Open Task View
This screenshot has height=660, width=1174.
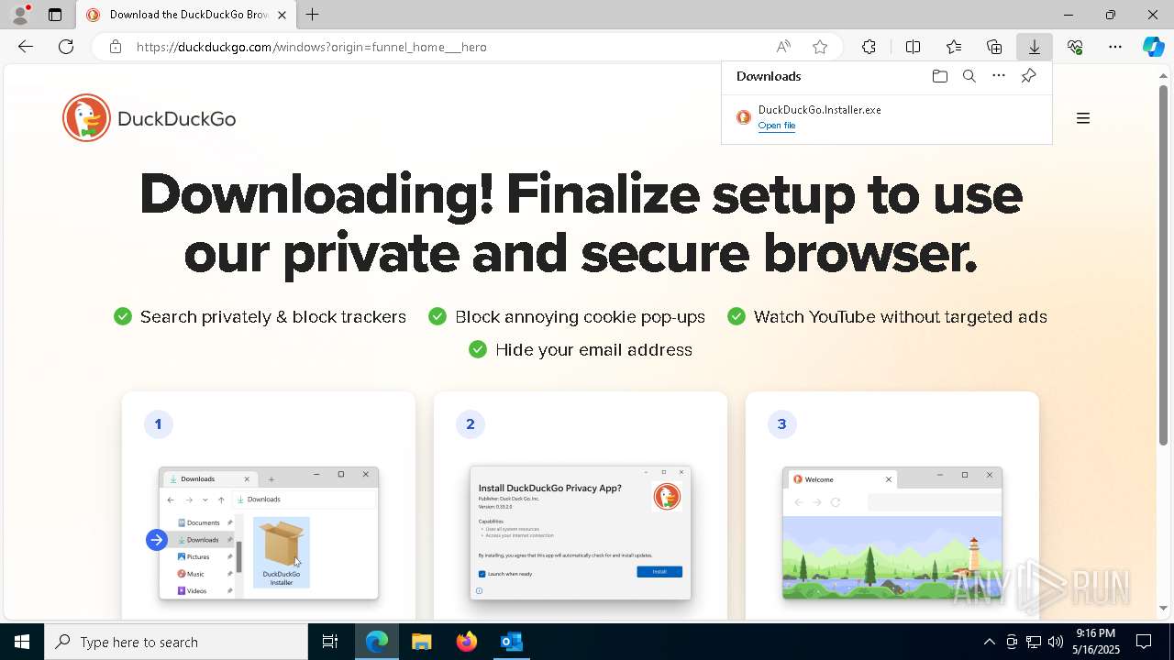pyautogui.click(x=330, y=642)
